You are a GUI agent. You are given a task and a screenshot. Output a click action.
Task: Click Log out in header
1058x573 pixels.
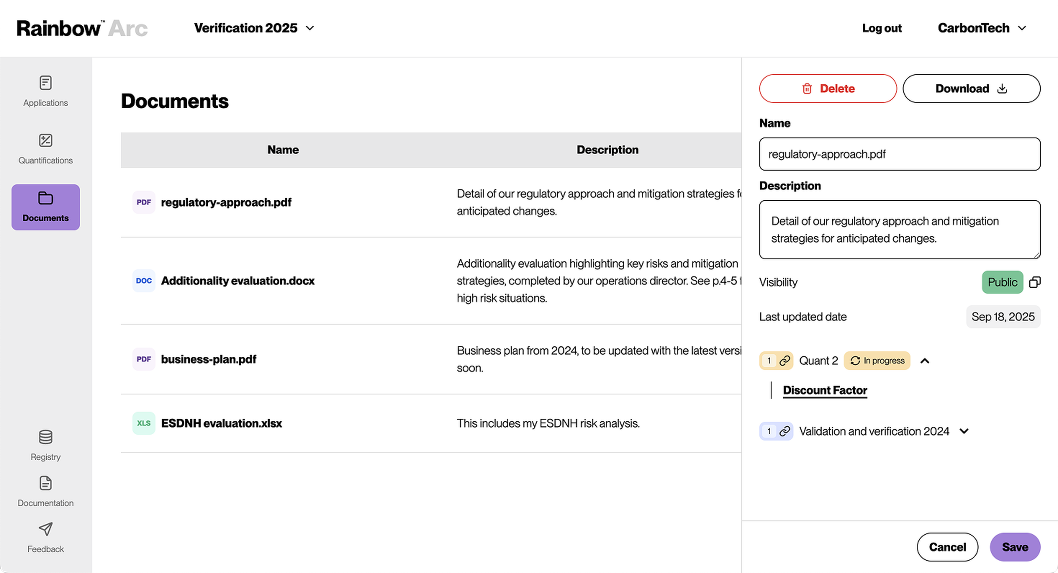coord(881,28)
